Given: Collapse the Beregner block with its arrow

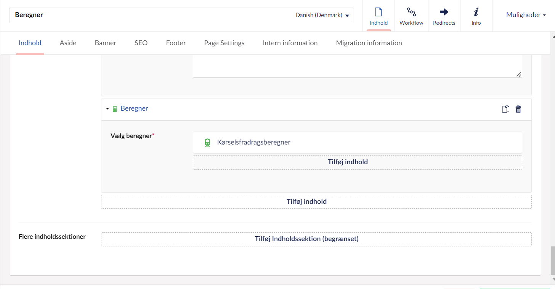Looking at the screenshot, I should pyautogui.click(x=107, y=109).
